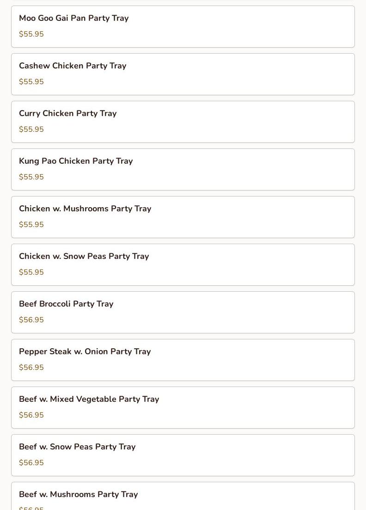Choose the Curry Chicken Party Tray
This screenshot has height=510, width=366.
[x=183, y=122]
